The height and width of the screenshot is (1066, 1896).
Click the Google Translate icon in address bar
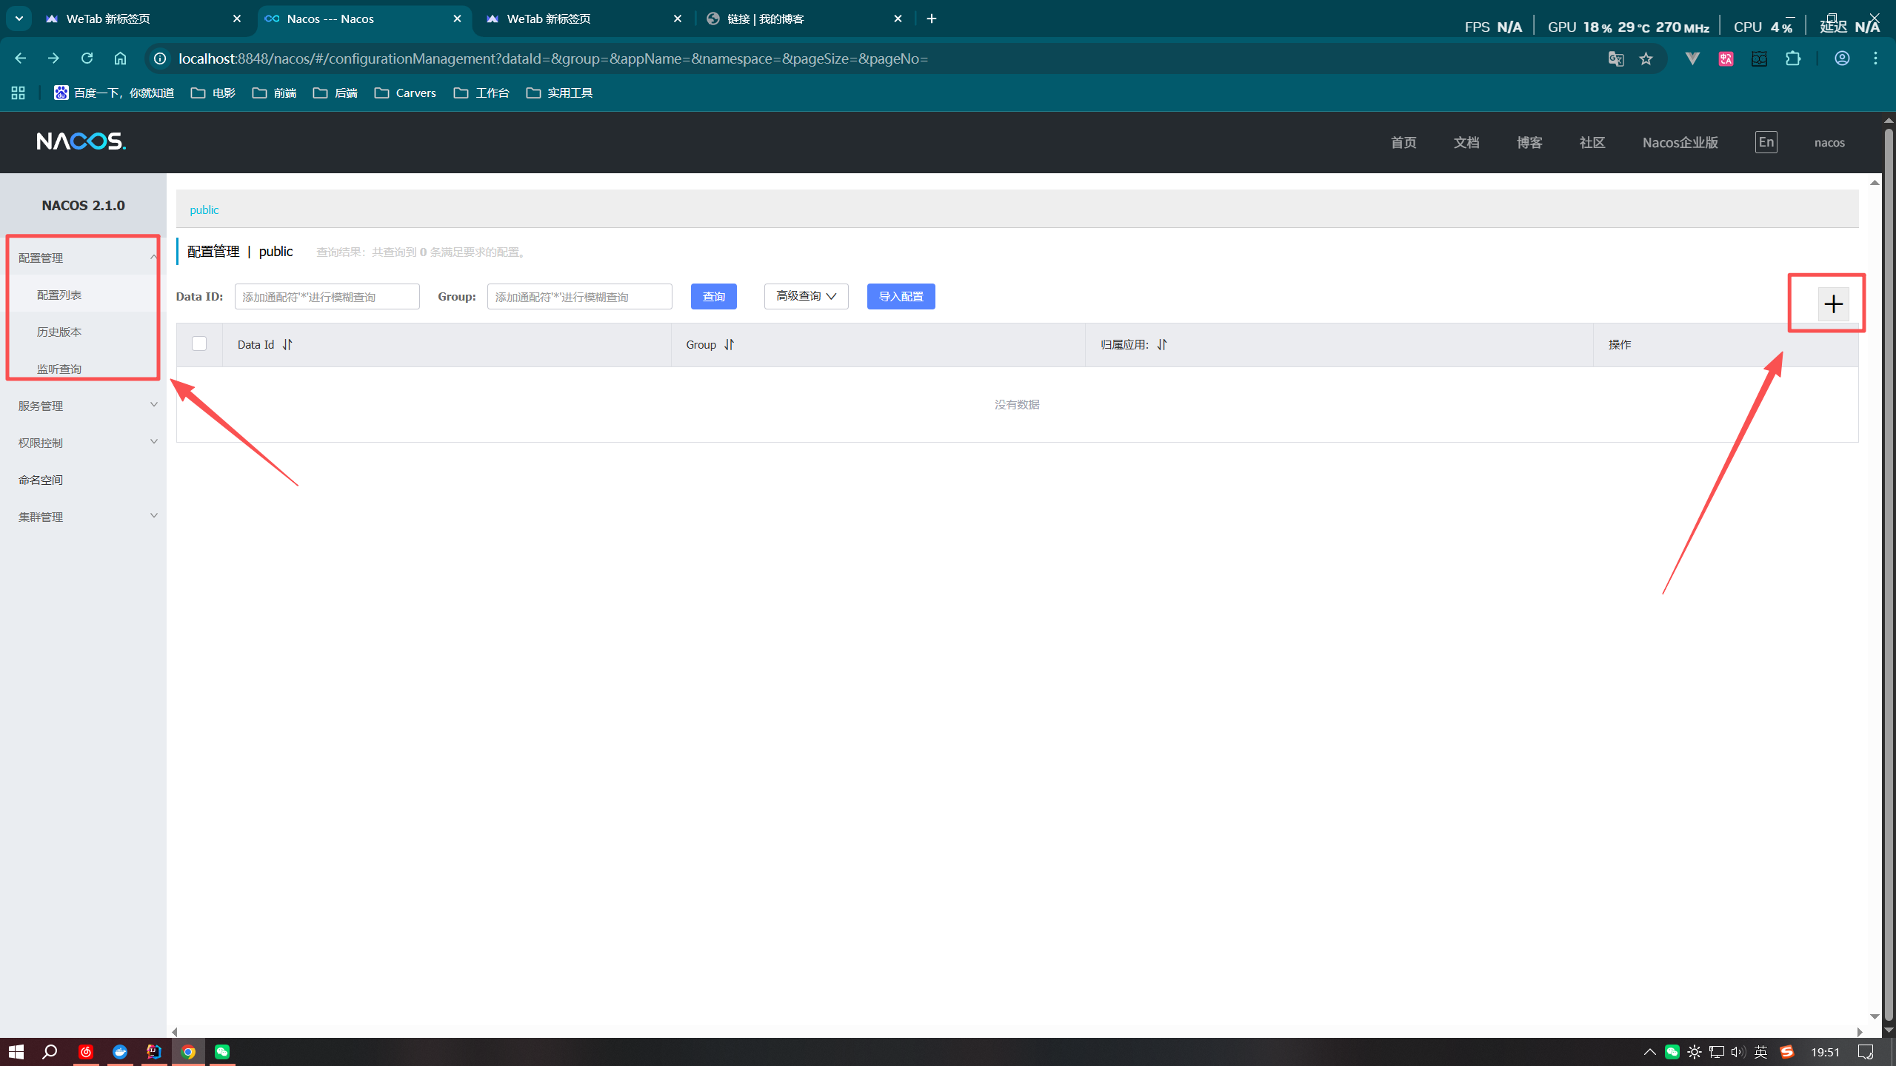tap(1615, 58)
